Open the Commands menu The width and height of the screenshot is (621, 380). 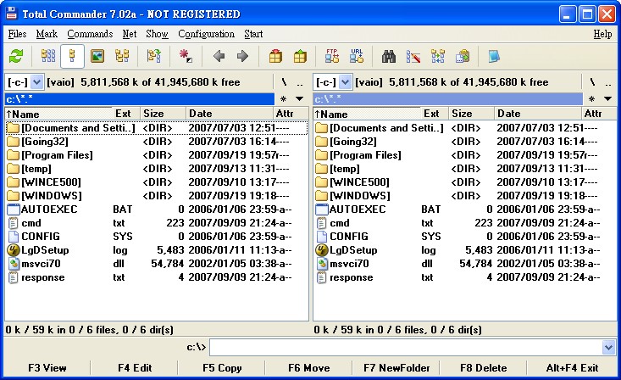[x=90, y=34]
